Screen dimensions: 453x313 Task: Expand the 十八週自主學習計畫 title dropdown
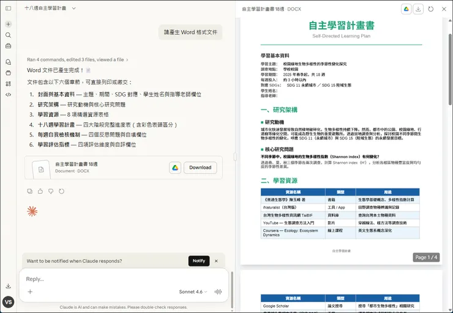coord(74,9)
